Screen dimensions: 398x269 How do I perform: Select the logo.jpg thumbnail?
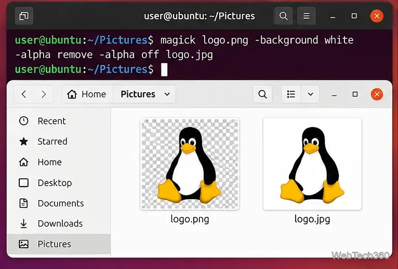coord(312,164)
